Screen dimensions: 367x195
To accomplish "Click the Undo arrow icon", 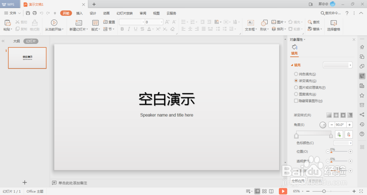I will tap(41, 13).
